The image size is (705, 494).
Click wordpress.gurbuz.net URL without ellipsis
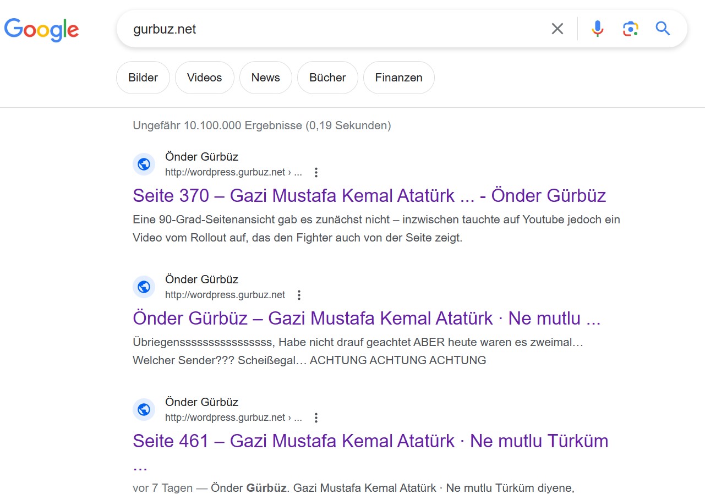(x=225, y=295)
